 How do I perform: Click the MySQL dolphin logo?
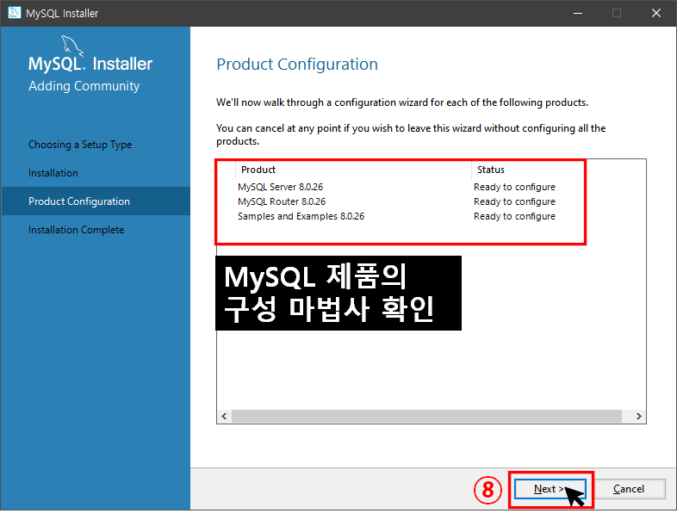pyautogui.click(x=71, y=45)
